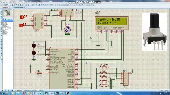Image resolution: width=170 pixels, height=95 pixels.
Task: Click the Stop simulation button
Action: (x=12, y=90)
